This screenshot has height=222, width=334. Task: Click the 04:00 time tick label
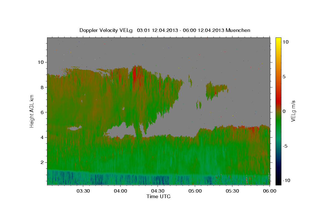(x=120, y=191)
